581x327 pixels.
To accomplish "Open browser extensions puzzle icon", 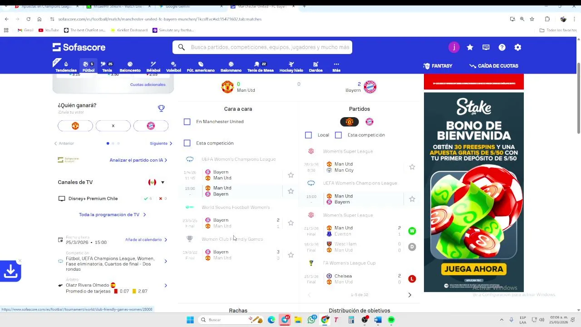I will (x=547, y=19).
